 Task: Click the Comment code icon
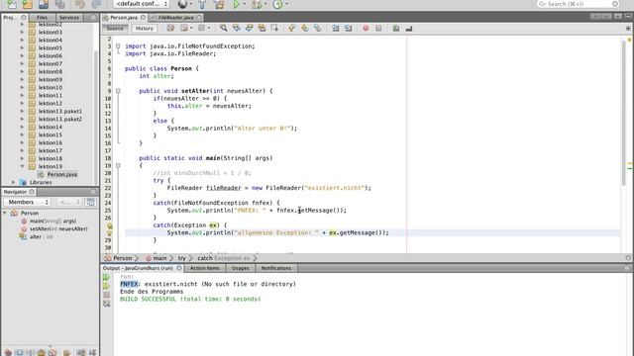(x=396, y=29)
